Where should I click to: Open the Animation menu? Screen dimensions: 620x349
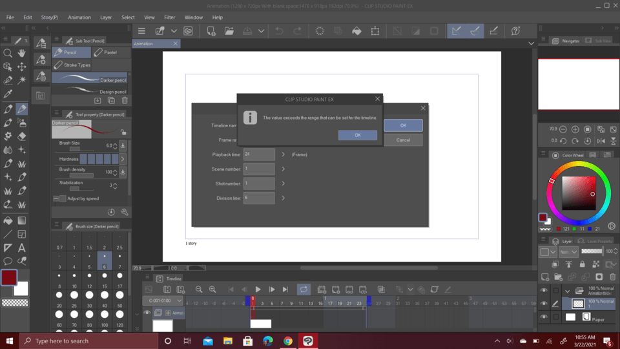(79, 17)
